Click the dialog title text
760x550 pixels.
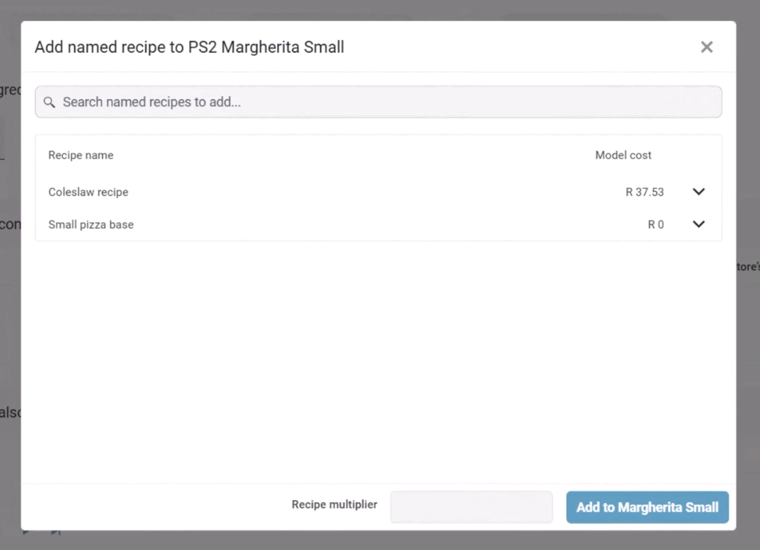(x=189, y=47)
